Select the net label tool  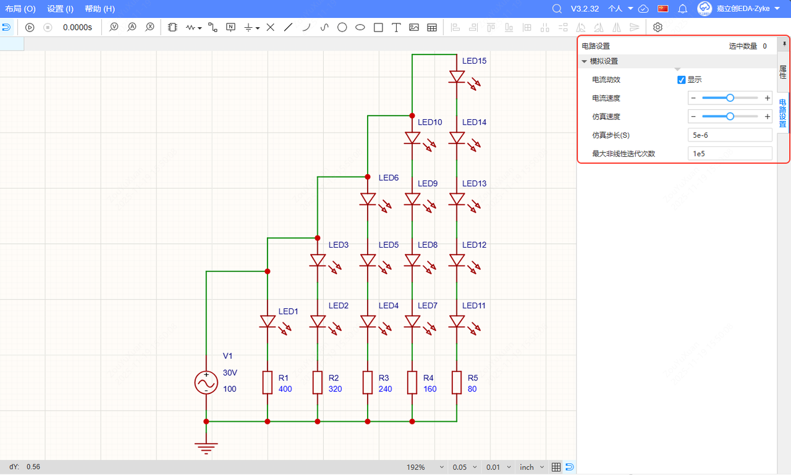(x=231, y=27)
